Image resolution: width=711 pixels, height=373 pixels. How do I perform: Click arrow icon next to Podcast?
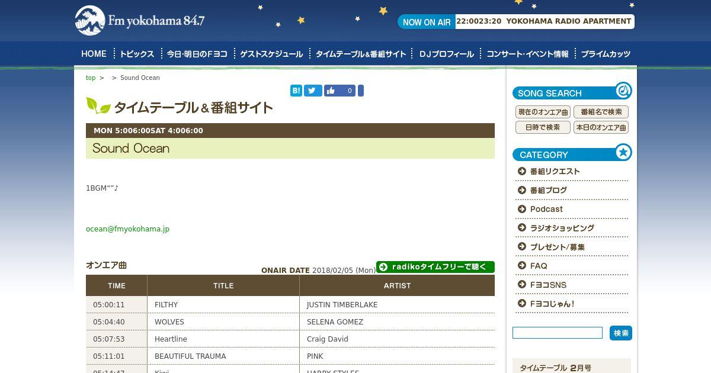522,209
